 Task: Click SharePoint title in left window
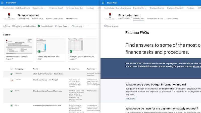(x=11, y=3)
